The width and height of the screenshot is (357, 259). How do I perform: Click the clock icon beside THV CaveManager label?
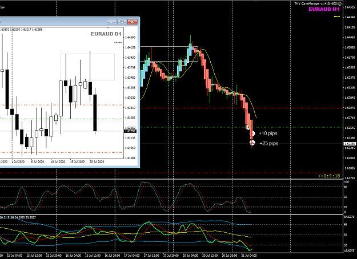click(x=340, y=3)
